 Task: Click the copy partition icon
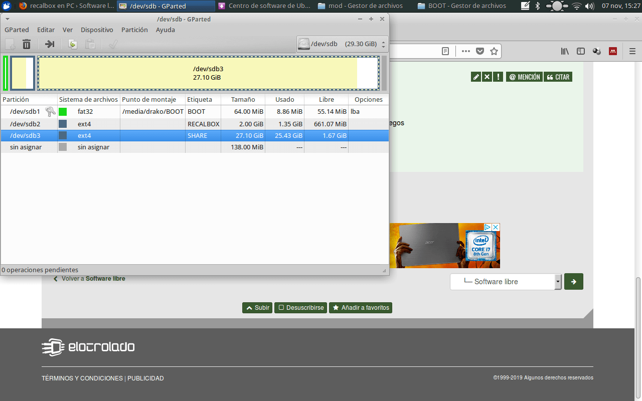pyautogui.click(x=72, y=44)
